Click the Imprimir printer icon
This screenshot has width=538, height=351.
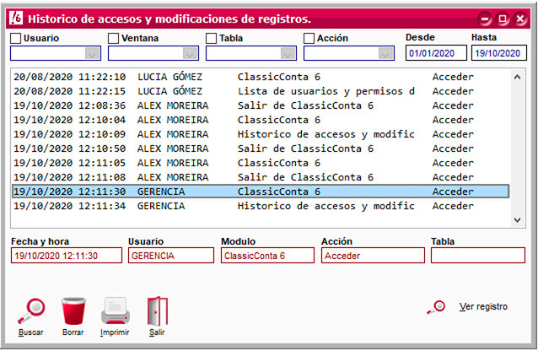point(116,311)
